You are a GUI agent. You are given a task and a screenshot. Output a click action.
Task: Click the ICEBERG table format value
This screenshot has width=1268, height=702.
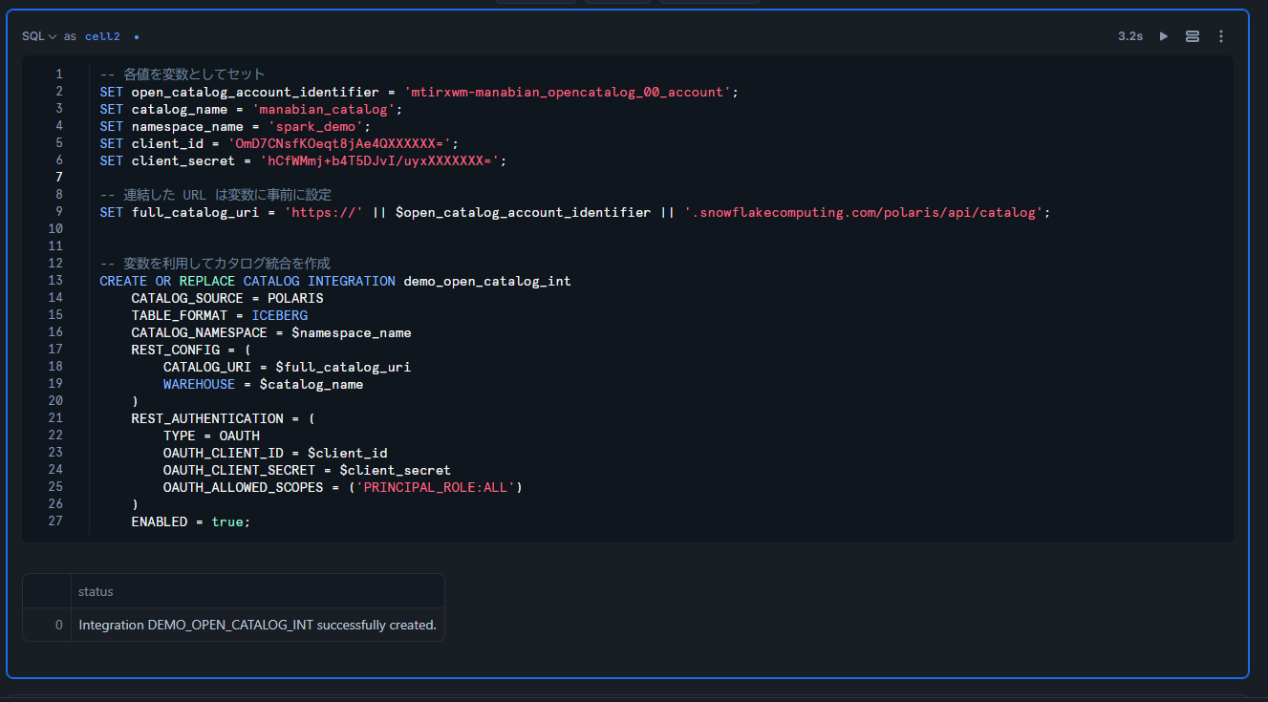(x=279, y=315)
